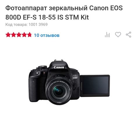Add the camera to favorites with heart icon
Viewport: 138px width, 119px height.
point(118,34)
